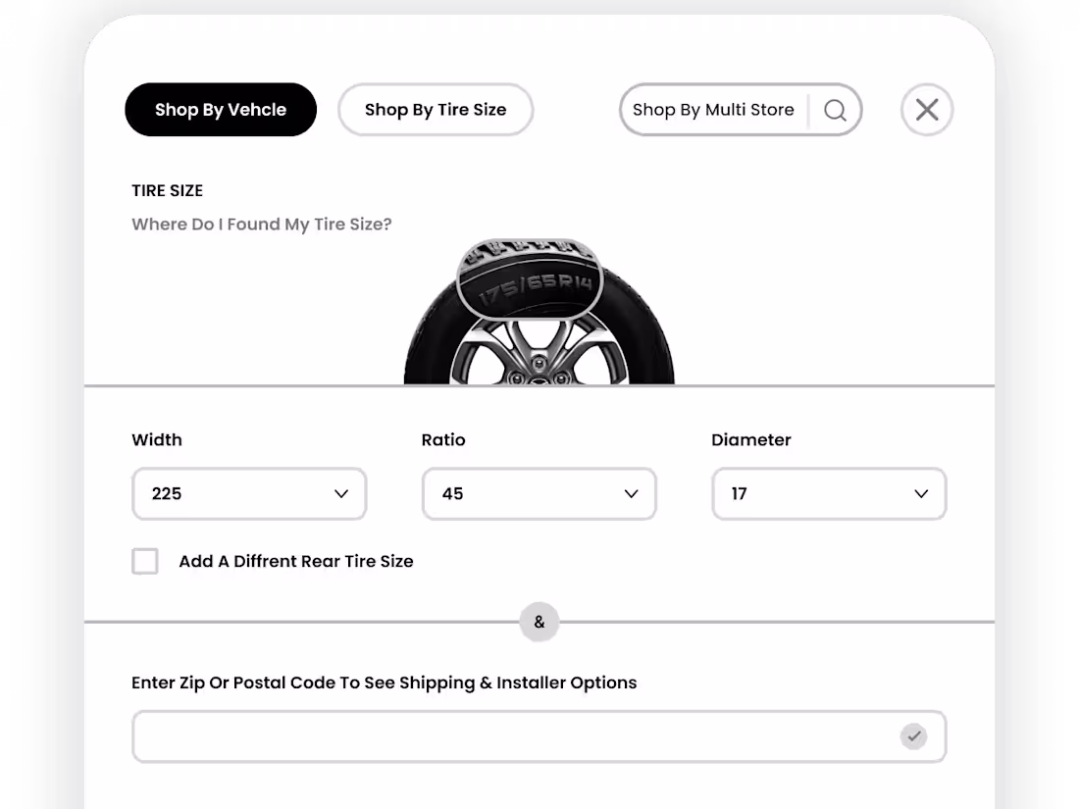1079x809 pixels.
Task: Select the Ratio dropdown chevron arrow
Action: coord(631,493)
